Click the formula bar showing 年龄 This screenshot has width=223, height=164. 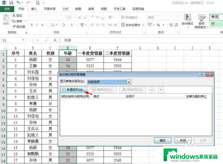coord(141,40)
